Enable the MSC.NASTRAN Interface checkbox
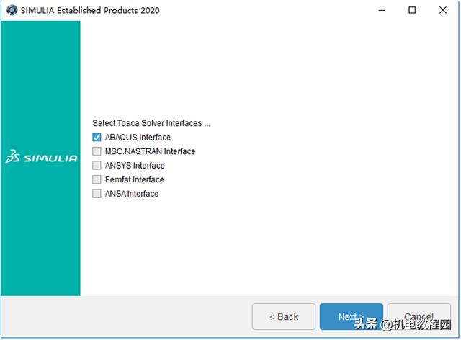 click(x=97, y=151)
